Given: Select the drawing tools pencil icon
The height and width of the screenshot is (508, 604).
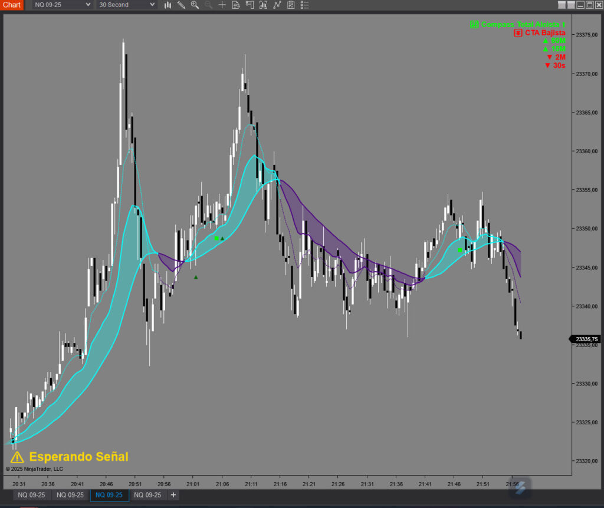Looking at the screenshot, I should (x=181, y=5).
